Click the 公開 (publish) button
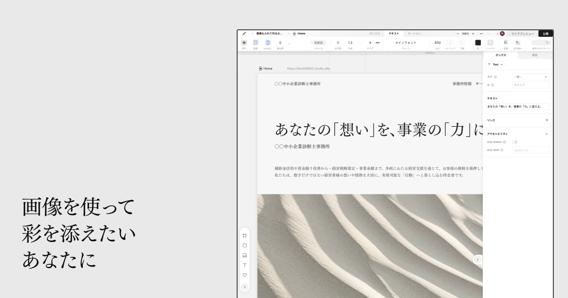 coord(545,33)
